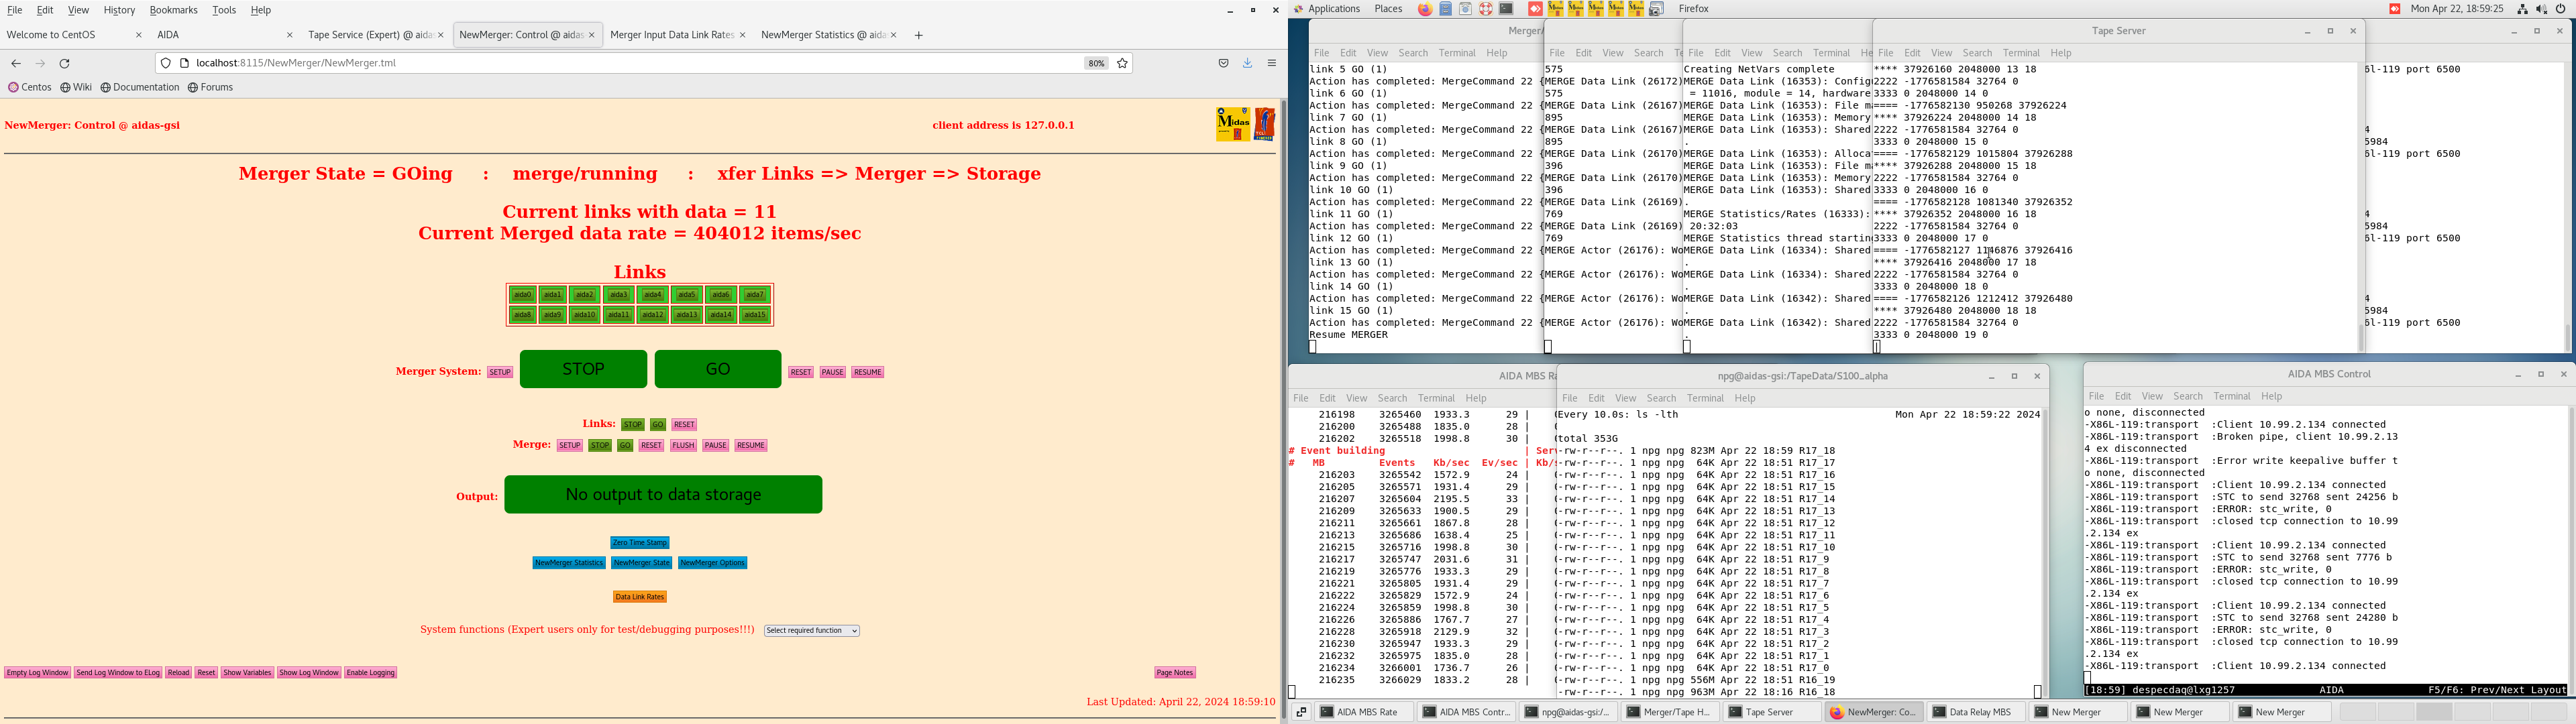Open Firefox downloads panel
2576x724 pixels.
pos(1247,63)
